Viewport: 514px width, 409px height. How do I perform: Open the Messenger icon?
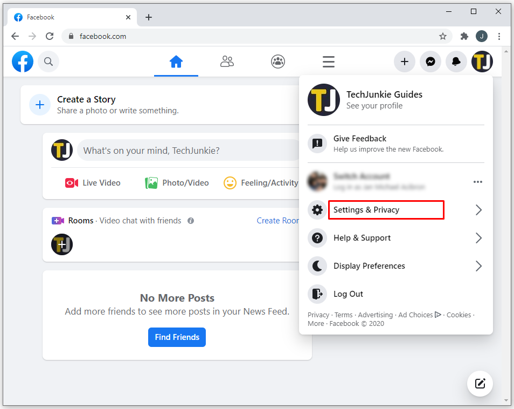tap(430, 62)
